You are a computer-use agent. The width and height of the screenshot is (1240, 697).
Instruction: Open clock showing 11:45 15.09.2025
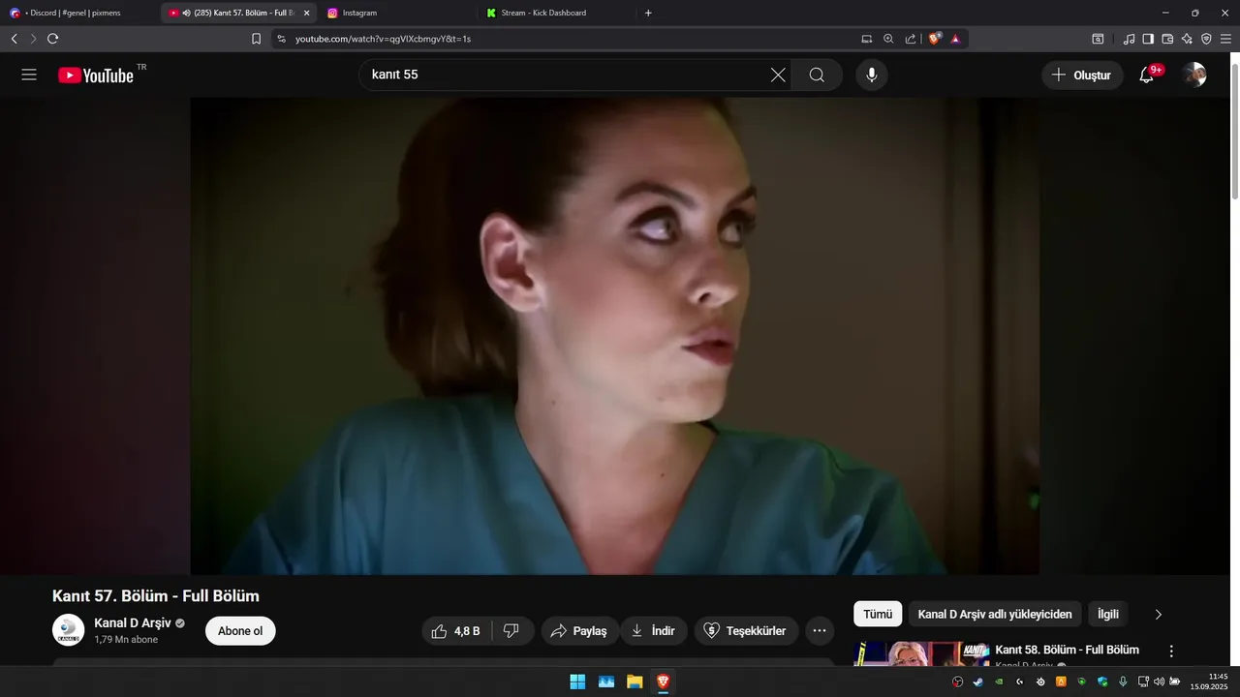tap(1209, 682)
